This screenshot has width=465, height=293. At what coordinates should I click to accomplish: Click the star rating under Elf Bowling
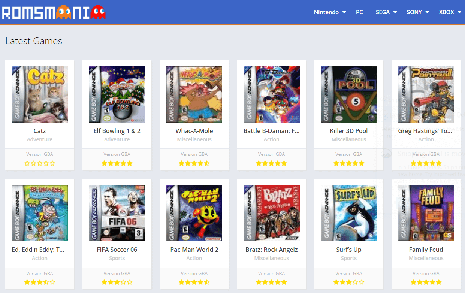(x=117, y=163)
